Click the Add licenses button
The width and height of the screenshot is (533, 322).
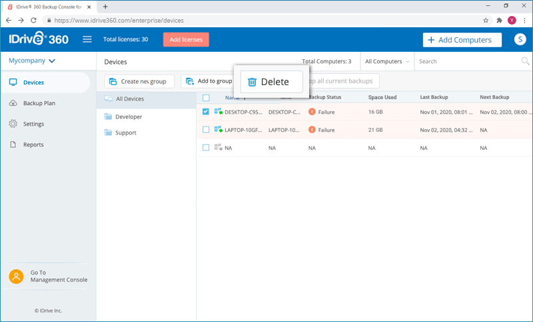[x=186, y=39]
